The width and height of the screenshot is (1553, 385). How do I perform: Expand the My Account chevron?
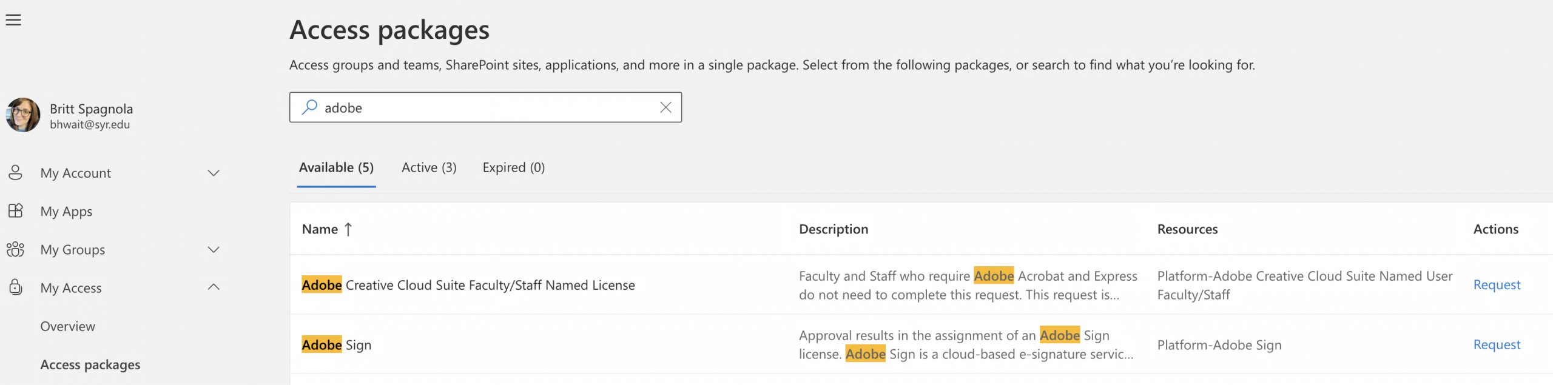214,173
